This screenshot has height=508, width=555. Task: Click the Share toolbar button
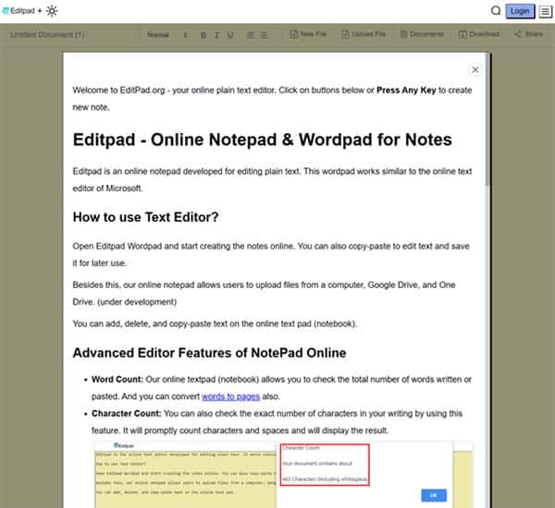(x=529, y=34)
